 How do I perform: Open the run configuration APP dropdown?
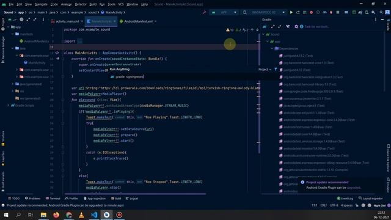[x=224, y=12]
